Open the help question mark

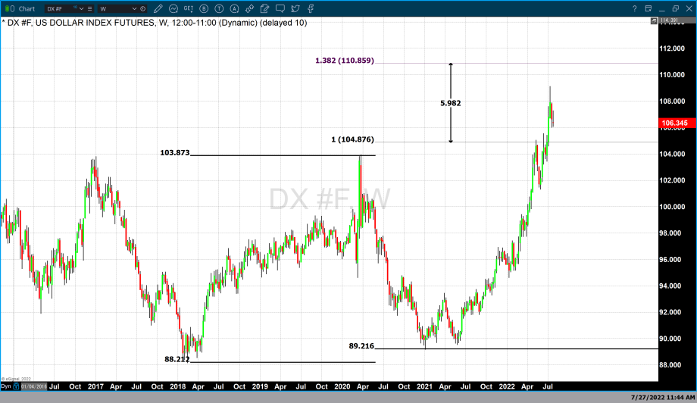(x=635, y=8)
